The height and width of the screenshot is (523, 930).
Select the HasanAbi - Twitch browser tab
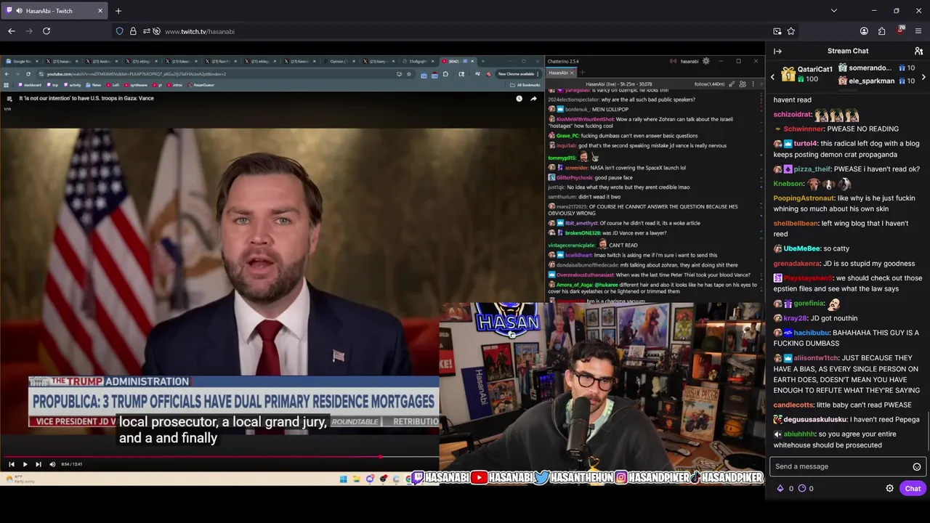[x=55, y=11]
